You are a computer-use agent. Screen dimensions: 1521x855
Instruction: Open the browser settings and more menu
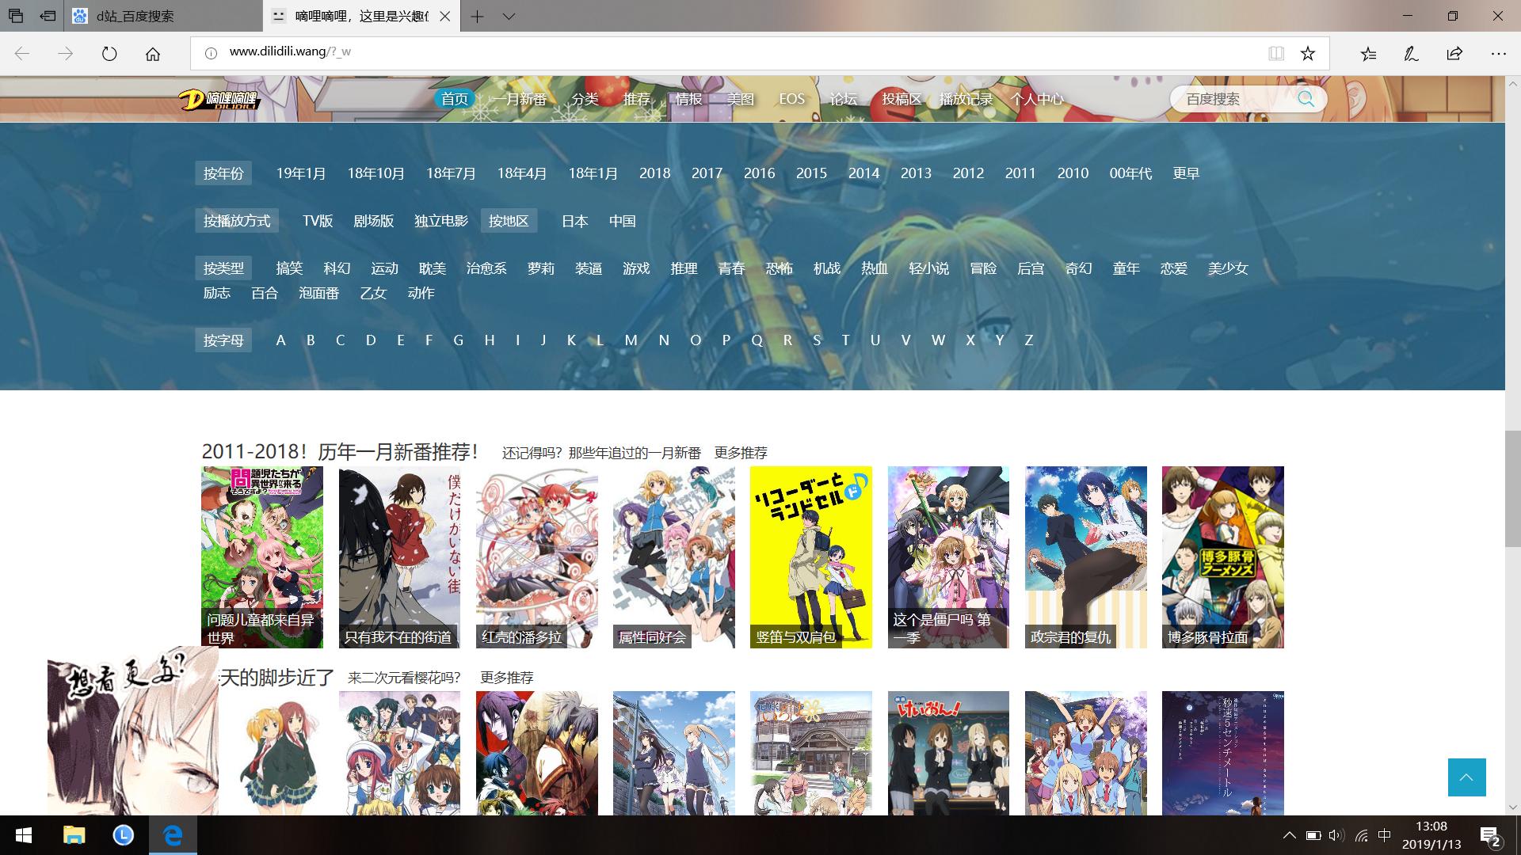[1498, 53]
